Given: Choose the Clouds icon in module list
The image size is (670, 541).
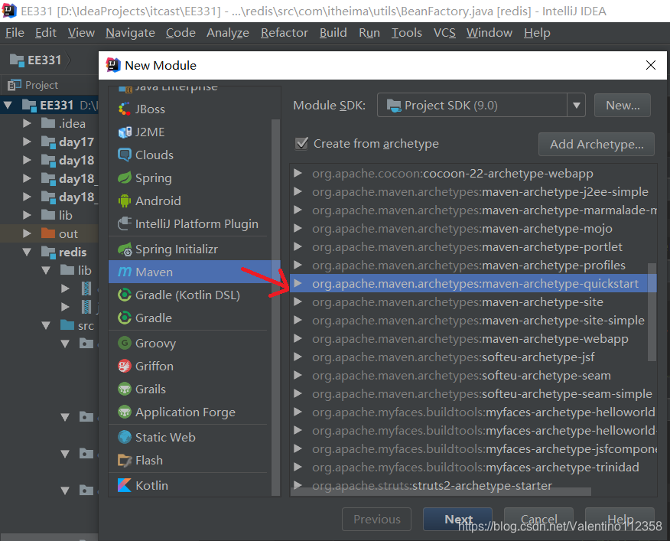Looking at the screenshot, I should click(125, 155).
